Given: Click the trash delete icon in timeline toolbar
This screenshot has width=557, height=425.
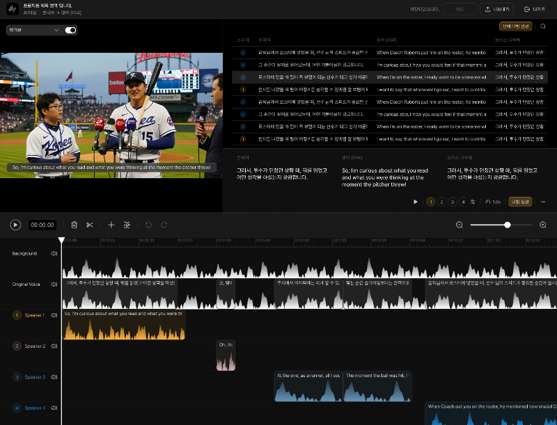Looking at the screenshot, I should [74, 225].
